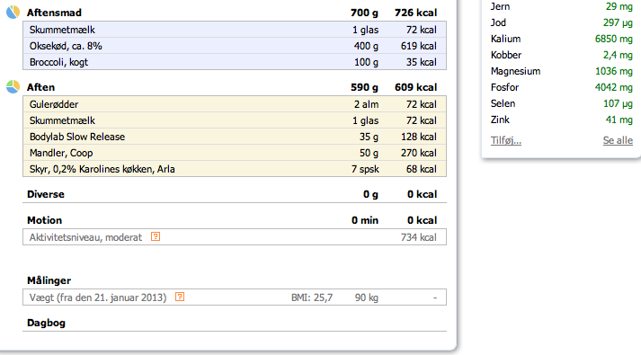Click the Magnesium nutrient value
The image size is (641, 355).
[614, 71]
